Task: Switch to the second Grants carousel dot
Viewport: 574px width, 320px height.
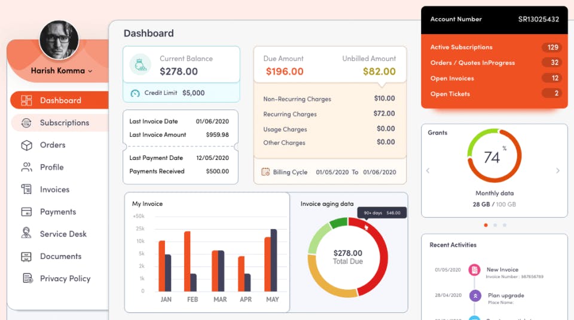Action: click(495, 225)
